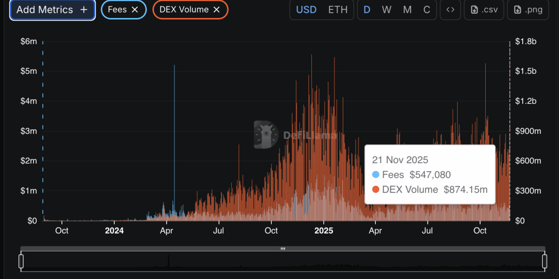Download chart image as .png
The width and height of the screenshot is (559, 279).
coord(528,10)
